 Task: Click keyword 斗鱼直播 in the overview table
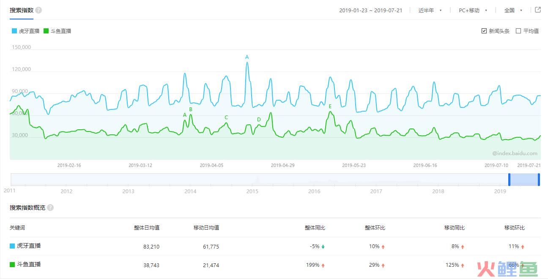[29, 265]
